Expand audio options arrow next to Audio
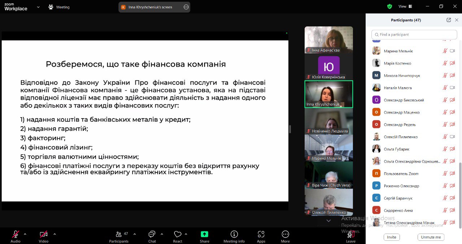Image resolution: width=462 pixels, height=244 pixels. (x=25, y=234)
